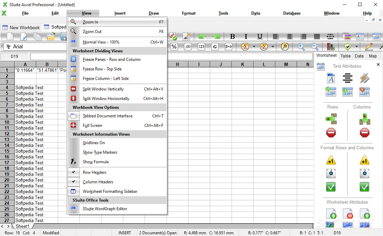Viewport: 383px width, 236px height.
Task: Click the formula bar input field
Action: 171,56
